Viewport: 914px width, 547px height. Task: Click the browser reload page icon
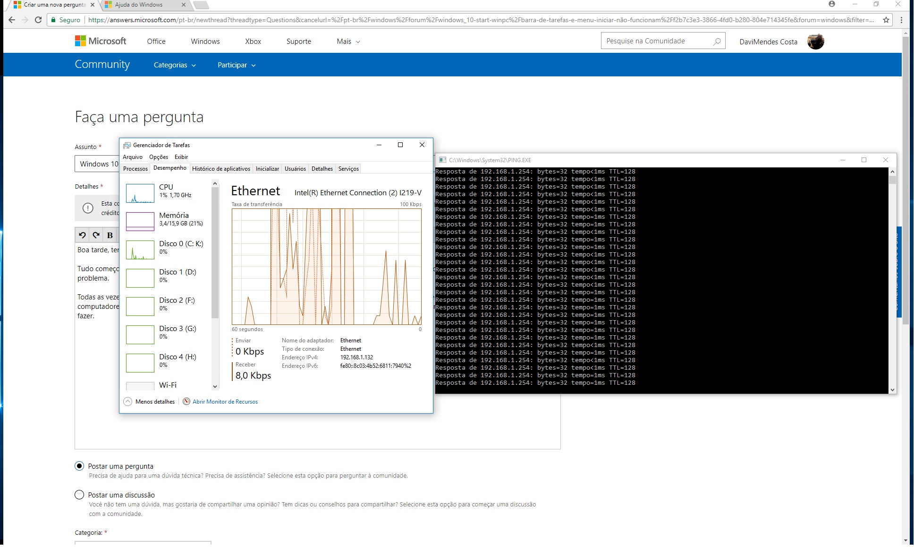point(38,20)
